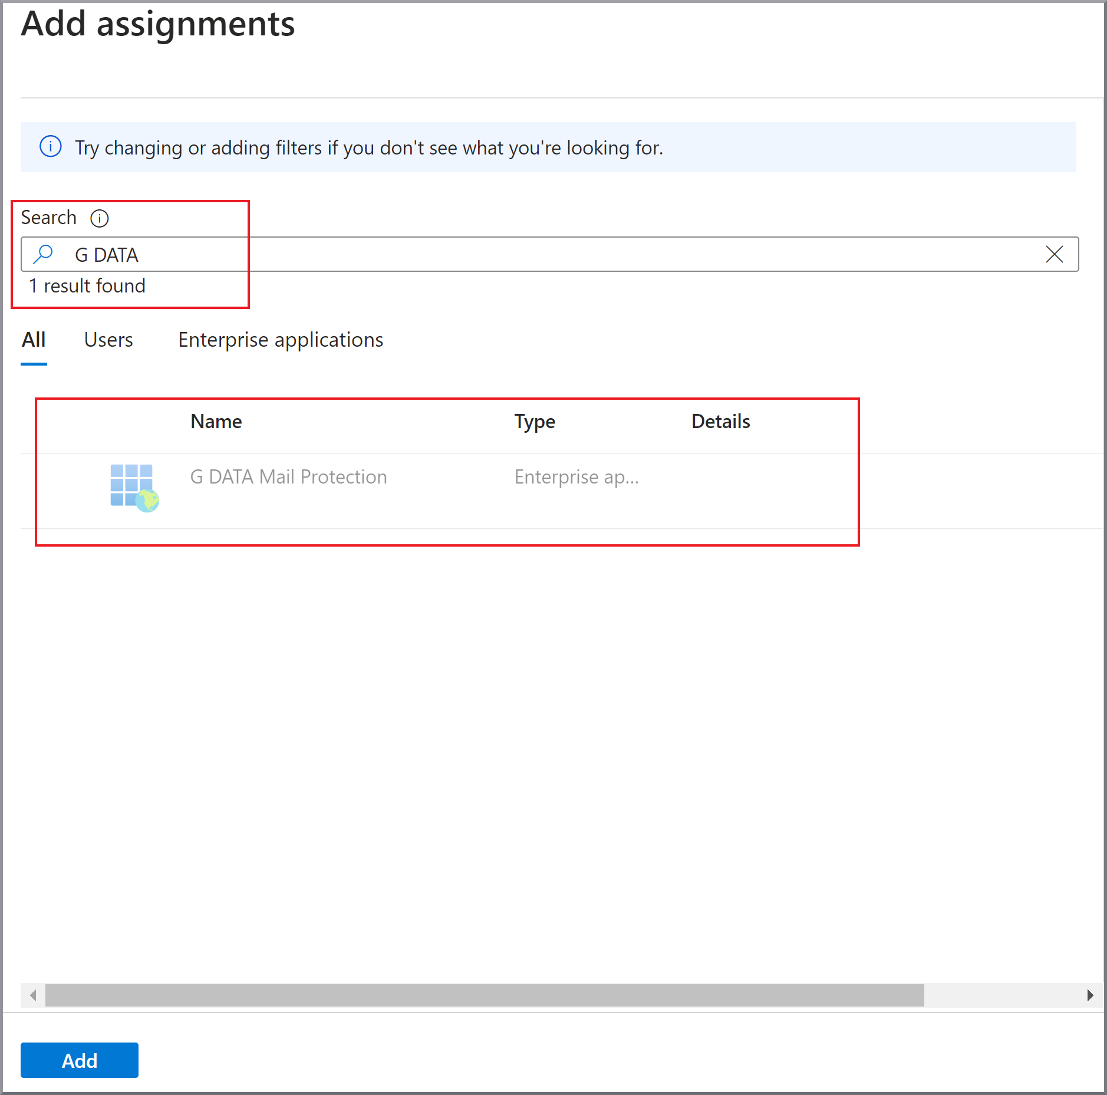Viewport: 1107px width, 1095px height.
Task: Clear the search box with X
Action: [x=1054, y=254]
